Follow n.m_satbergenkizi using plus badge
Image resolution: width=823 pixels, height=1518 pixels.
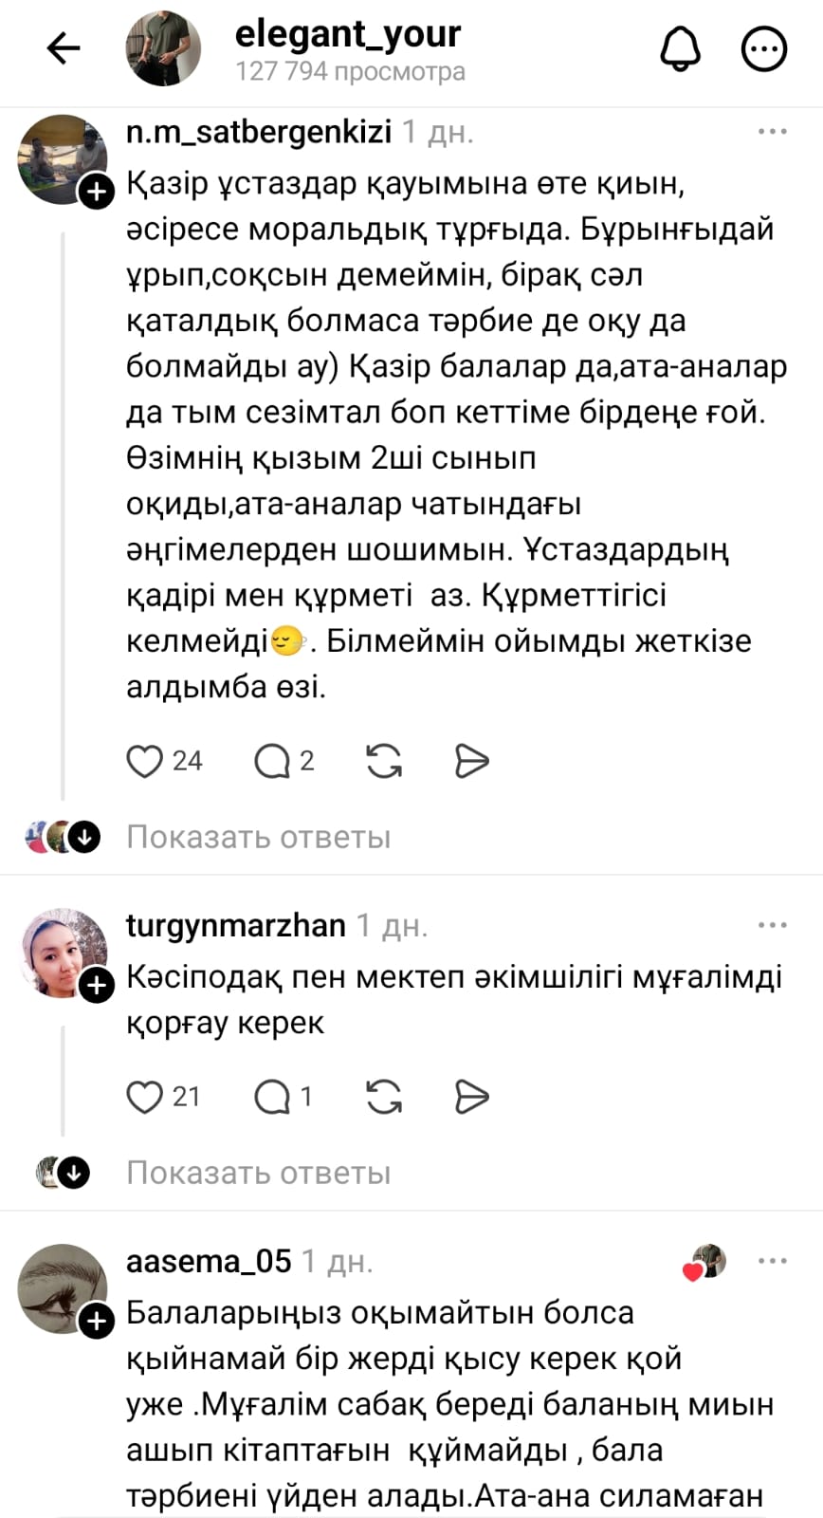[97, 192]
